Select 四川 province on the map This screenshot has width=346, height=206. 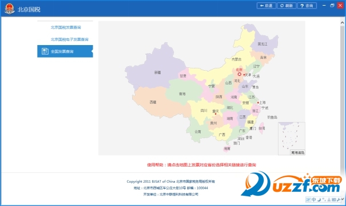coord(204,111)
